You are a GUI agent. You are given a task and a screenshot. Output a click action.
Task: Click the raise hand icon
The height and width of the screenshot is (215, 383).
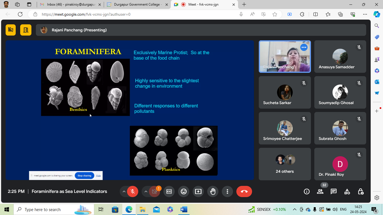213,191
